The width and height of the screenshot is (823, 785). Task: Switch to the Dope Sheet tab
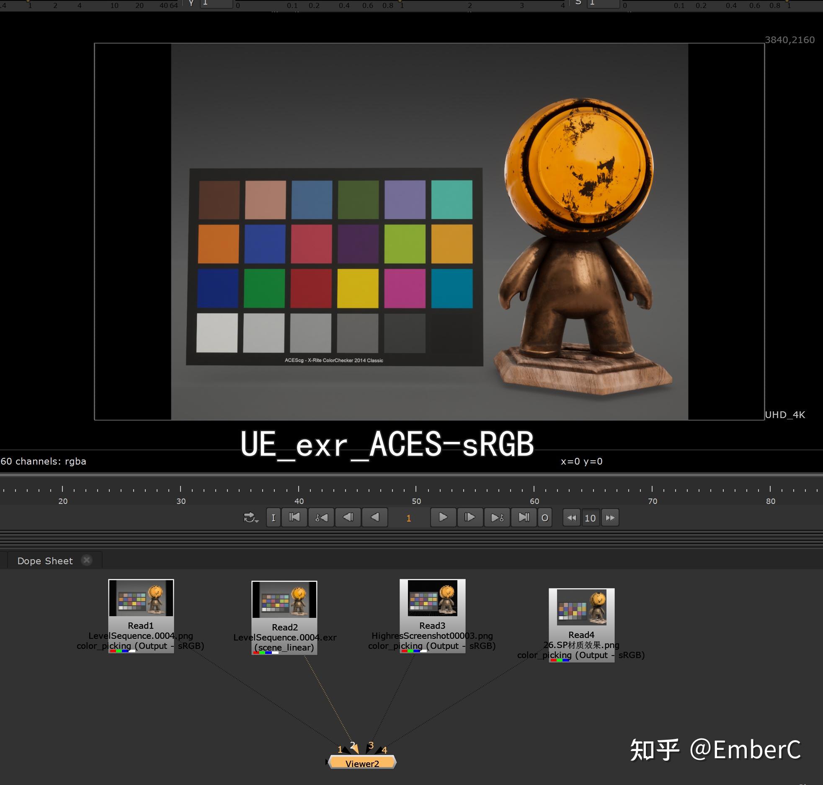pos(45,561)
